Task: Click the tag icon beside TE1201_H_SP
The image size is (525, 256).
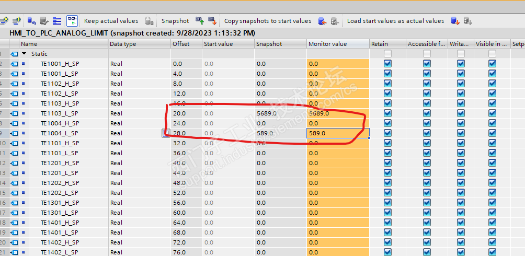Action: pos(14,163)
